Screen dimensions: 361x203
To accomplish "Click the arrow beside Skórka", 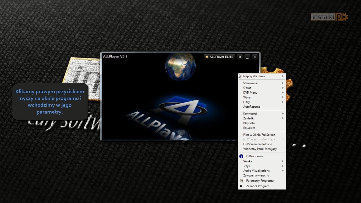I will [283, 161].
